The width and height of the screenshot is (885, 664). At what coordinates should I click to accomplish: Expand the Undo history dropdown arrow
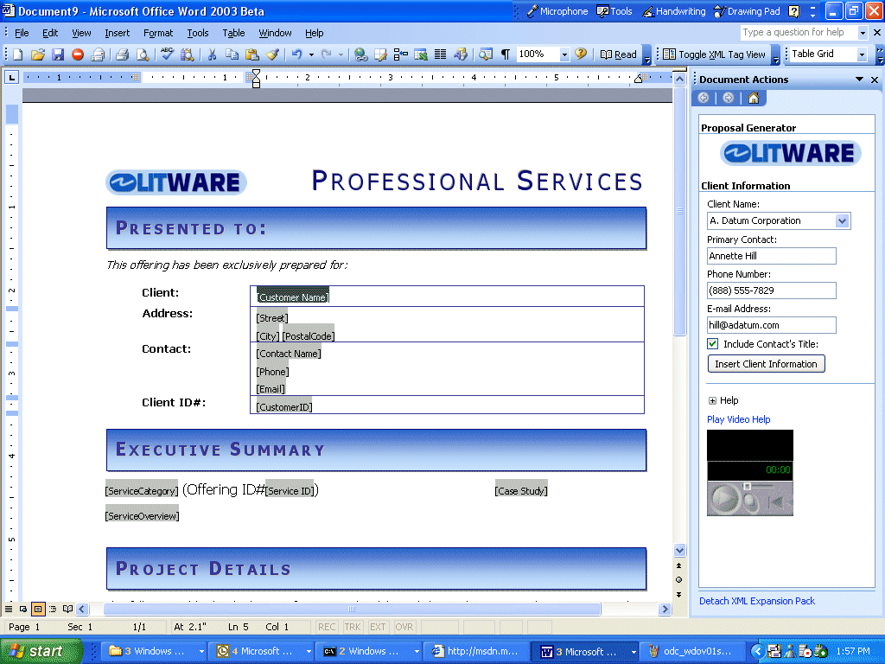pos(311,54)
